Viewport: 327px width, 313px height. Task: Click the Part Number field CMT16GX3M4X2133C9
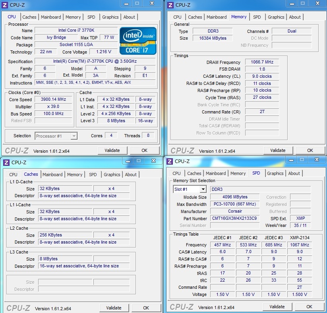pyautogui.click(x=235, y=219)
